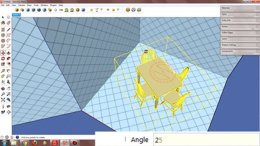Image resolution: width=260 pixels, height=146 pixels.
Task: Expand the Entity Info panel
Action: [240, 21]
